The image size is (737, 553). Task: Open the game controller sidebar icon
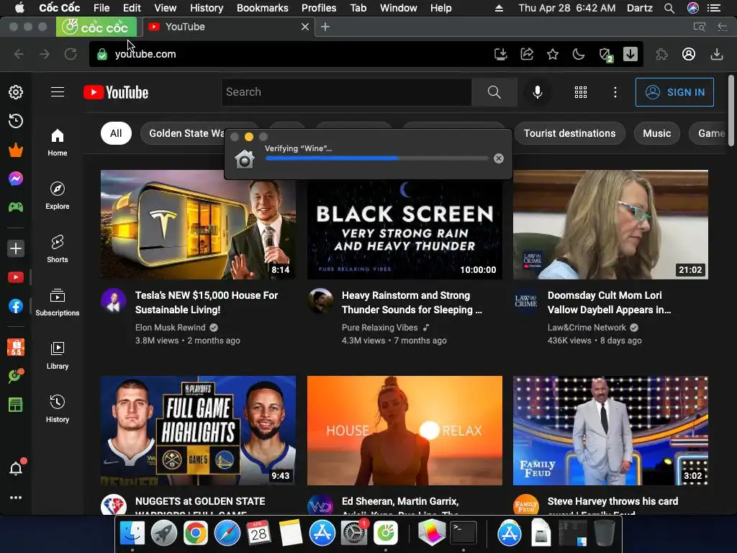[x=16, y=207]
